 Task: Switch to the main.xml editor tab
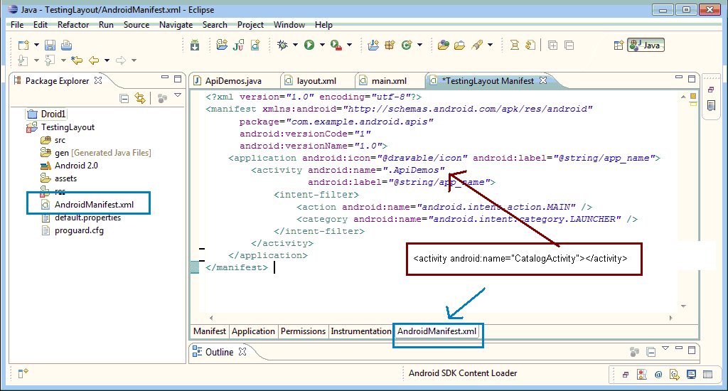[389, 81]
